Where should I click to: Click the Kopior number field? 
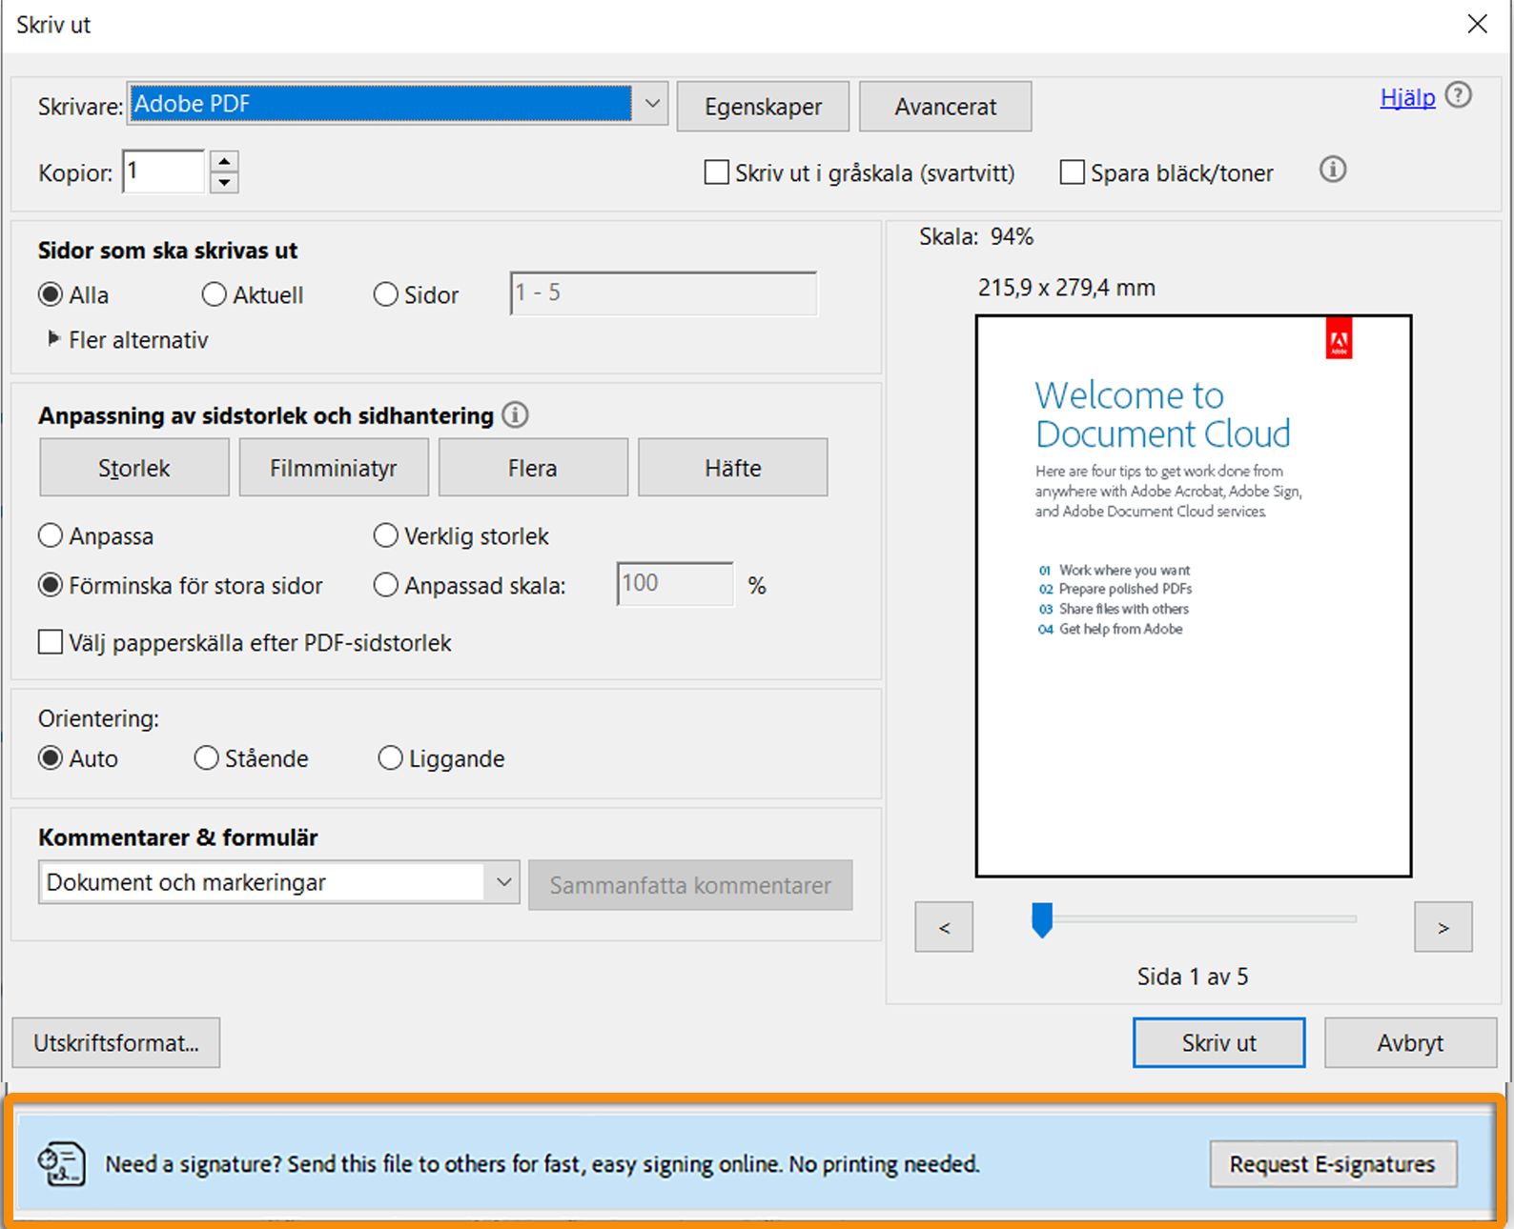[164, 171]
